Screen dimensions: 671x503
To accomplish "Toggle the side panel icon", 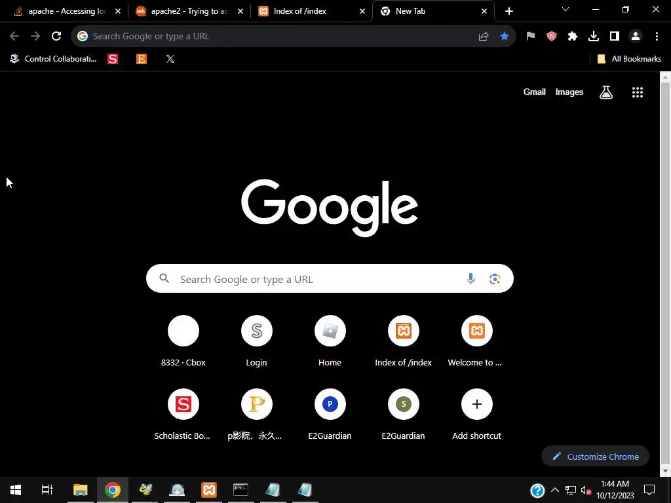I will point(615,37).
